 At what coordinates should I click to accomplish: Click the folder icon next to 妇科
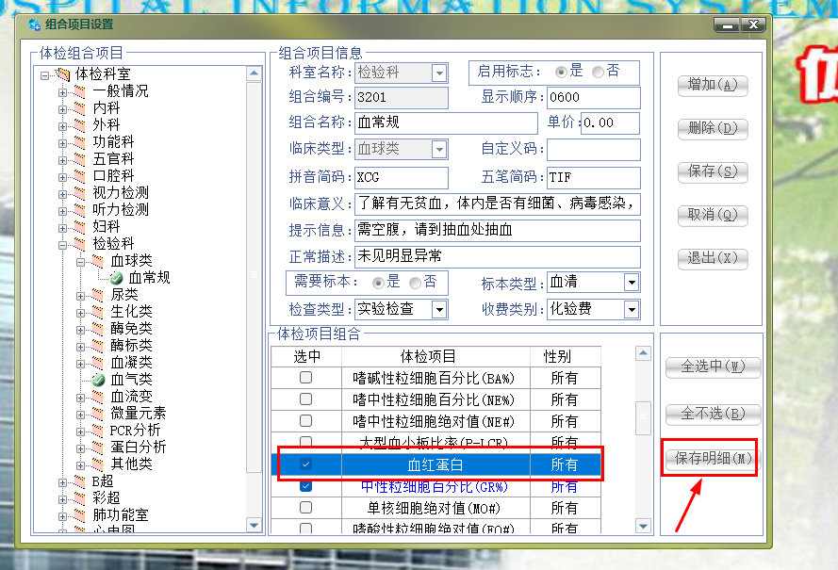79,227
